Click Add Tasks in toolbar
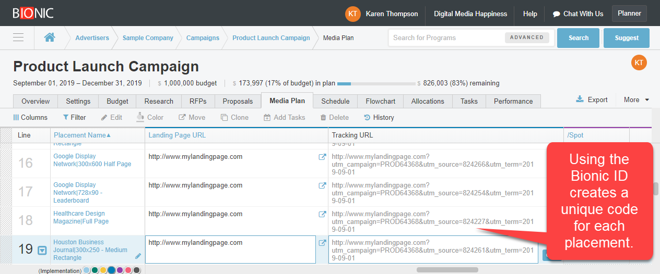 pyautogui.click(x=284, y=117)
